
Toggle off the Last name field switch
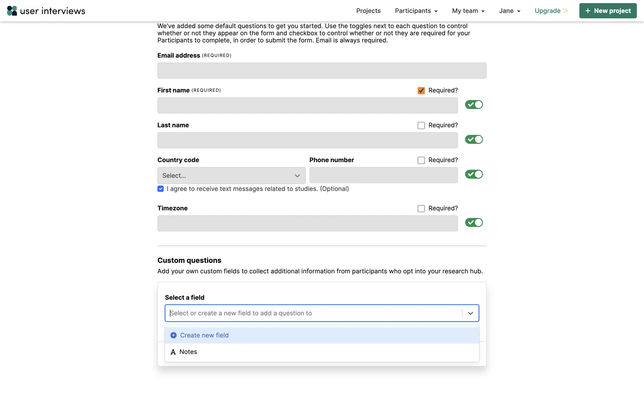474,139
